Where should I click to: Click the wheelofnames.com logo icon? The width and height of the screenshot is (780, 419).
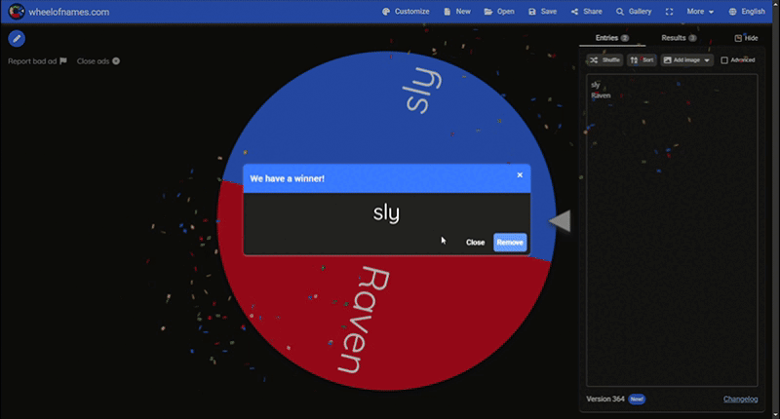(x=17, y=12)
